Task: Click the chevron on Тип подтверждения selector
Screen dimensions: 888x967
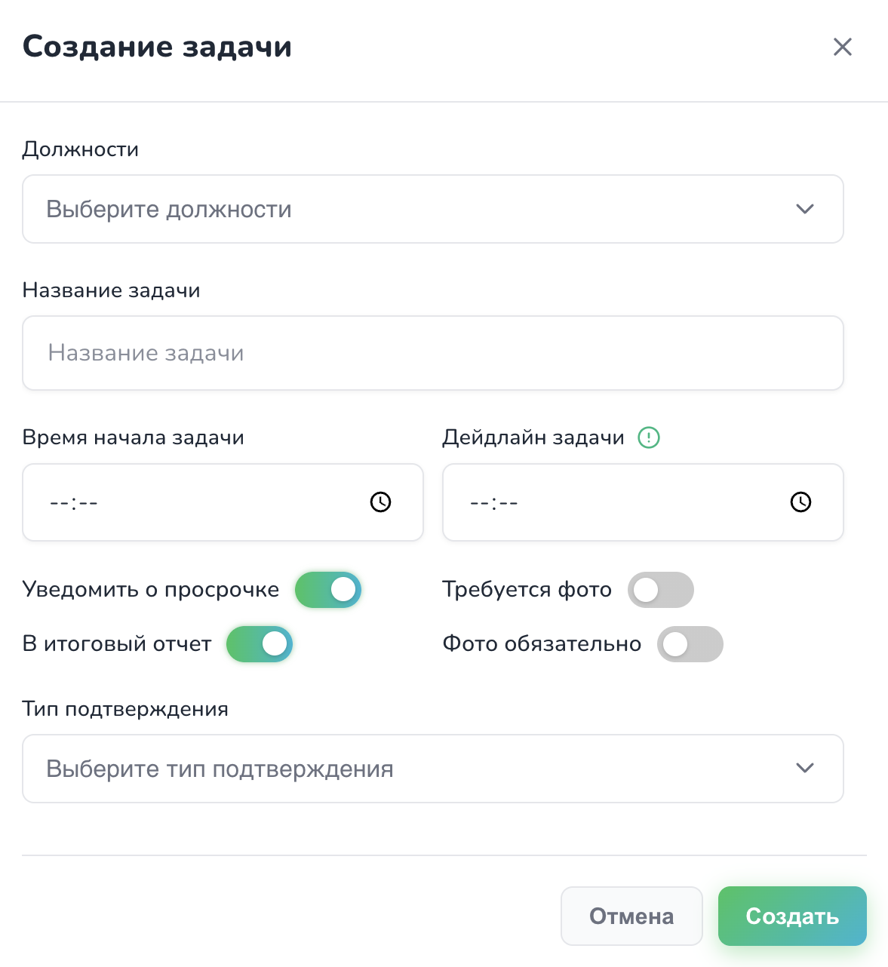Action: pyautogui.click(x=805, y=769)
